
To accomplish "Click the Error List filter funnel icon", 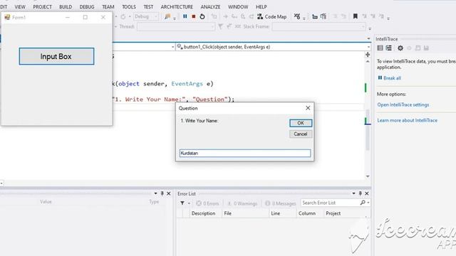I will click(182, 203).
